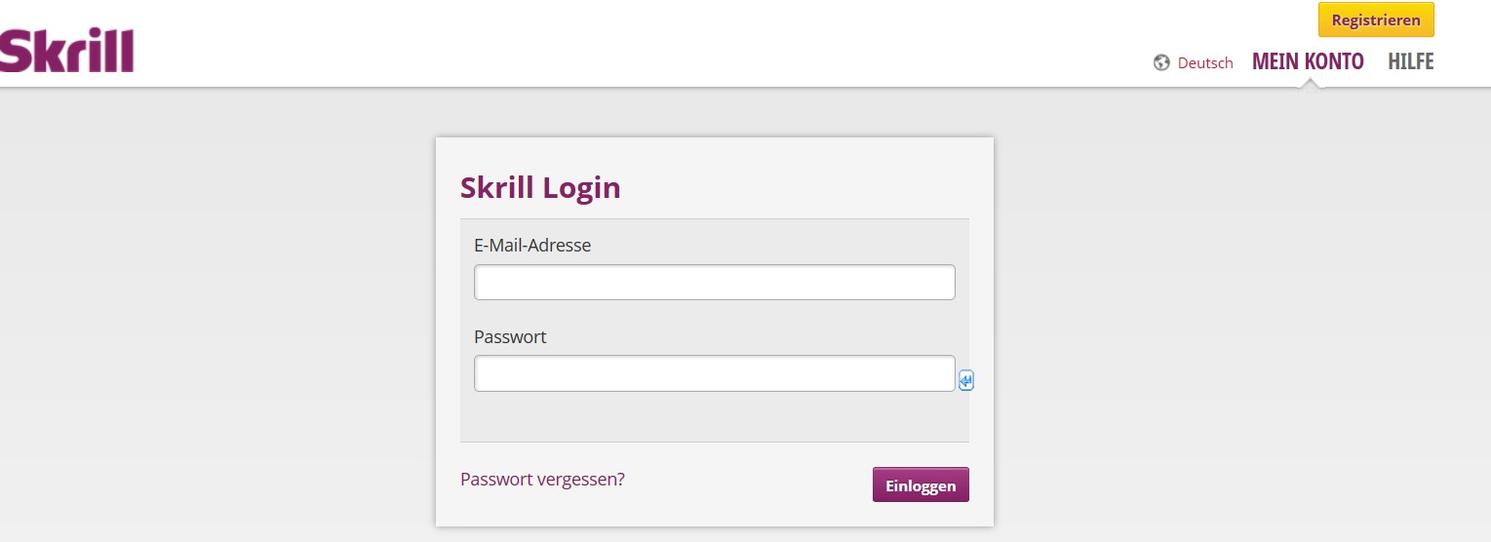
Task: Click the Passwort field label
Action: click(x=510, y=336)
